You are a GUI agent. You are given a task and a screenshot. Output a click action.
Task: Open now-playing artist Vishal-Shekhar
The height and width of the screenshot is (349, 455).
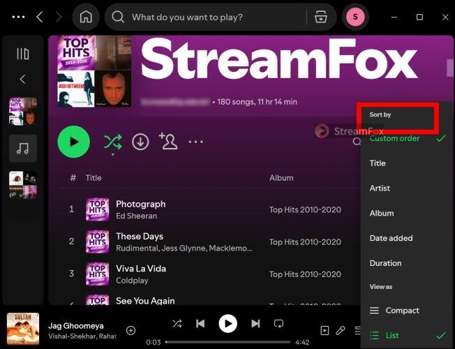pos(72,336)
